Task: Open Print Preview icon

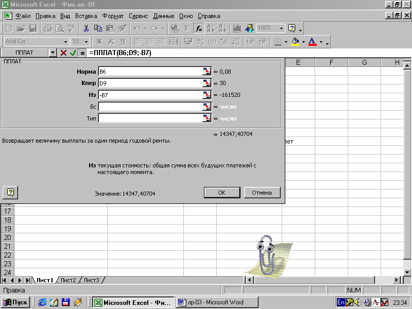Action: point(60,28)
